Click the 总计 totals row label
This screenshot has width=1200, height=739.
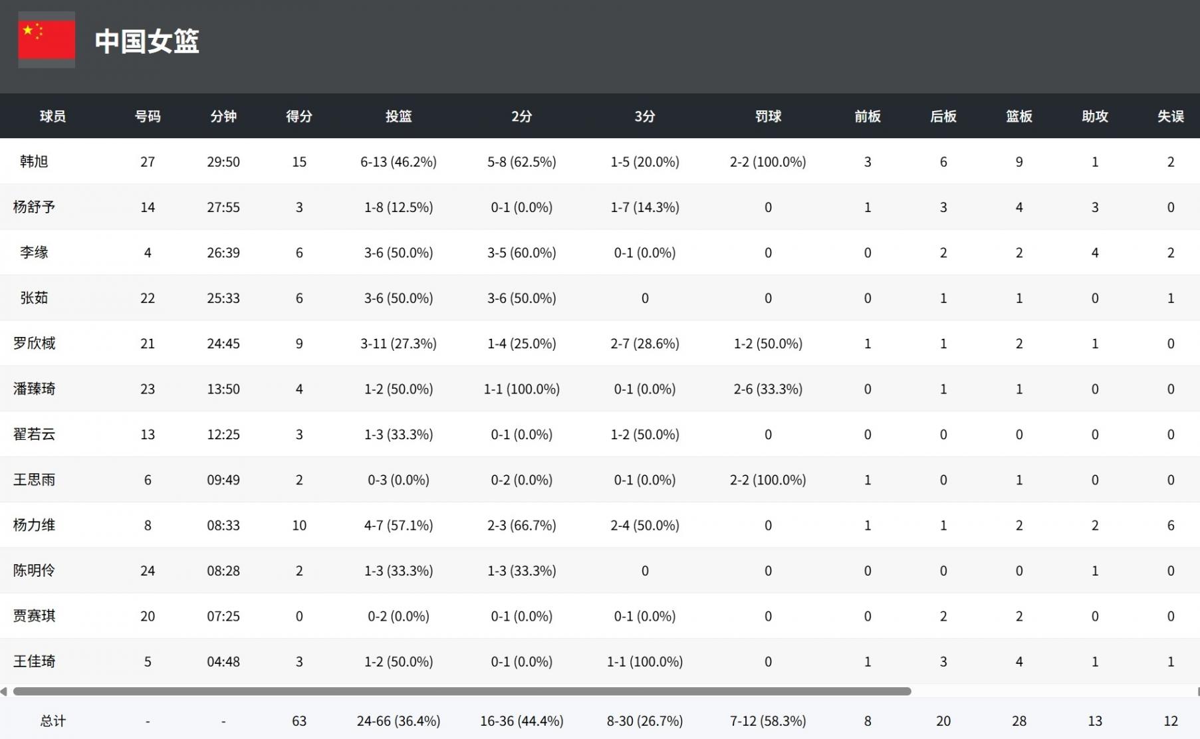click(53, 721)
